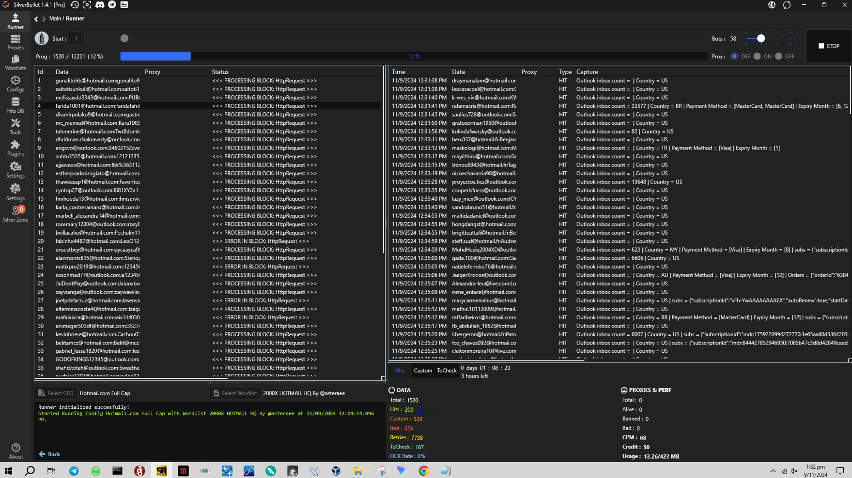Click the '3 hours left' estimate text
This screenshot has height=478, width=852.
tap(474, 376)
